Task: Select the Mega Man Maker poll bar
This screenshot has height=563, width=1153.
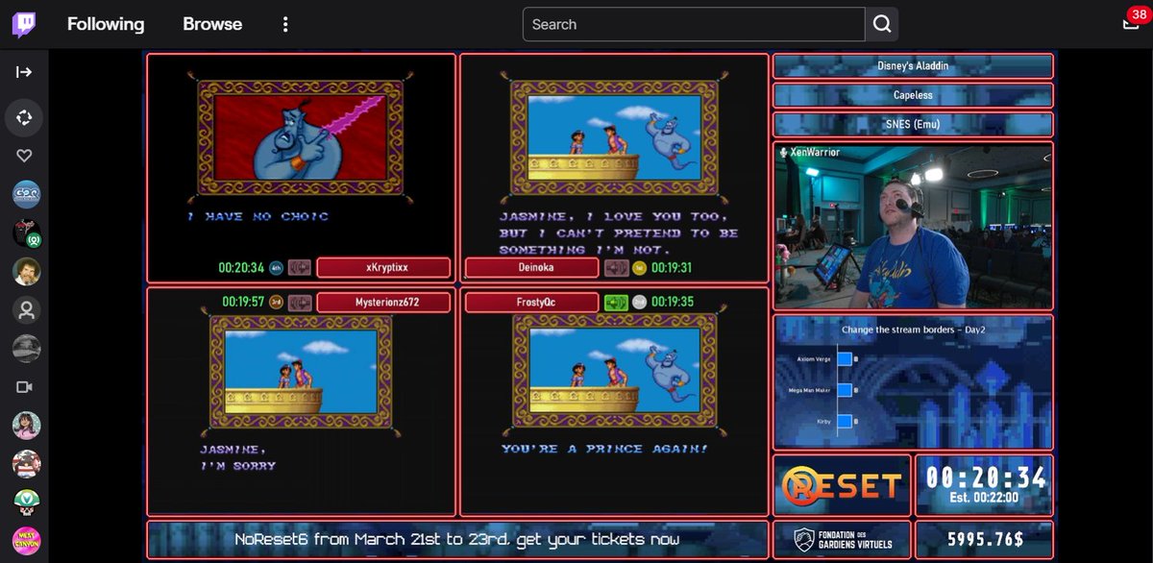Action: click(845, 390)
